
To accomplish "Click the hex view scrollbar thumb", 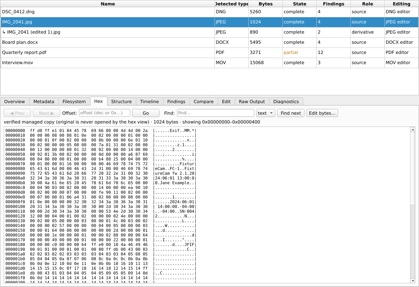I will click(413, 169).
